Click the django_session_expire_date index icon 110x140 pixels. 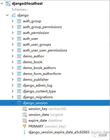pos(24,132)
